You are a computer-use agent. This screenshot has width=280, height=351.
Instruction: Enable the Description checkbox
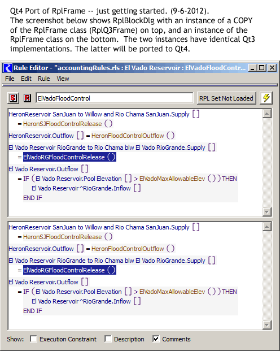point(108,339)
